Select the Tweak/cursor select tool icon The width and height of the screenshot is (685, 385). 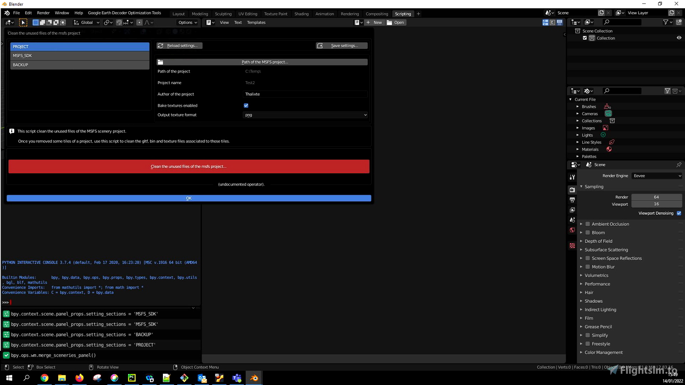[23, 23]
